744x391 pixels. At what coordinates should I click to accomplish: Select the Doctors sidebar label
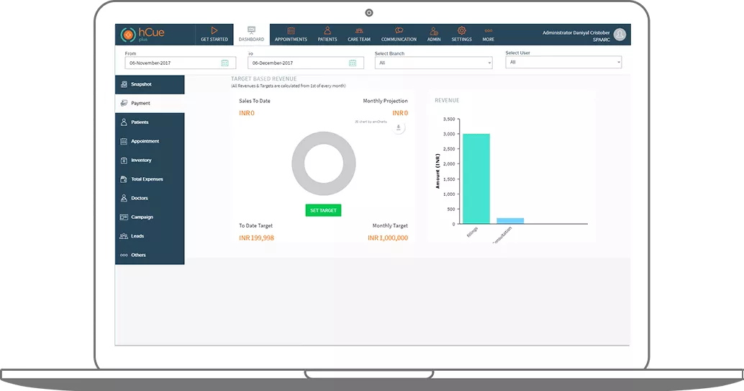pyautogui.click(x=140, y=198)
